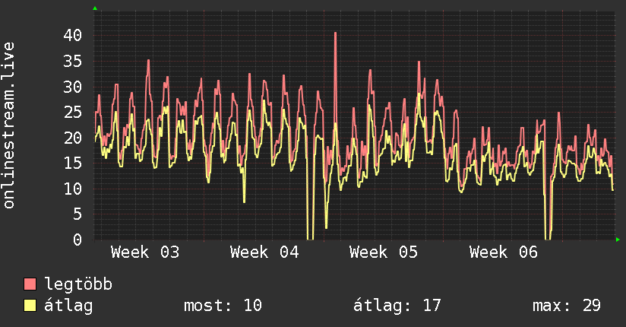The height and width of the screenshot is (327, 626).
Task: Click the 10 y-axis label
Action: tap(73, 189)
